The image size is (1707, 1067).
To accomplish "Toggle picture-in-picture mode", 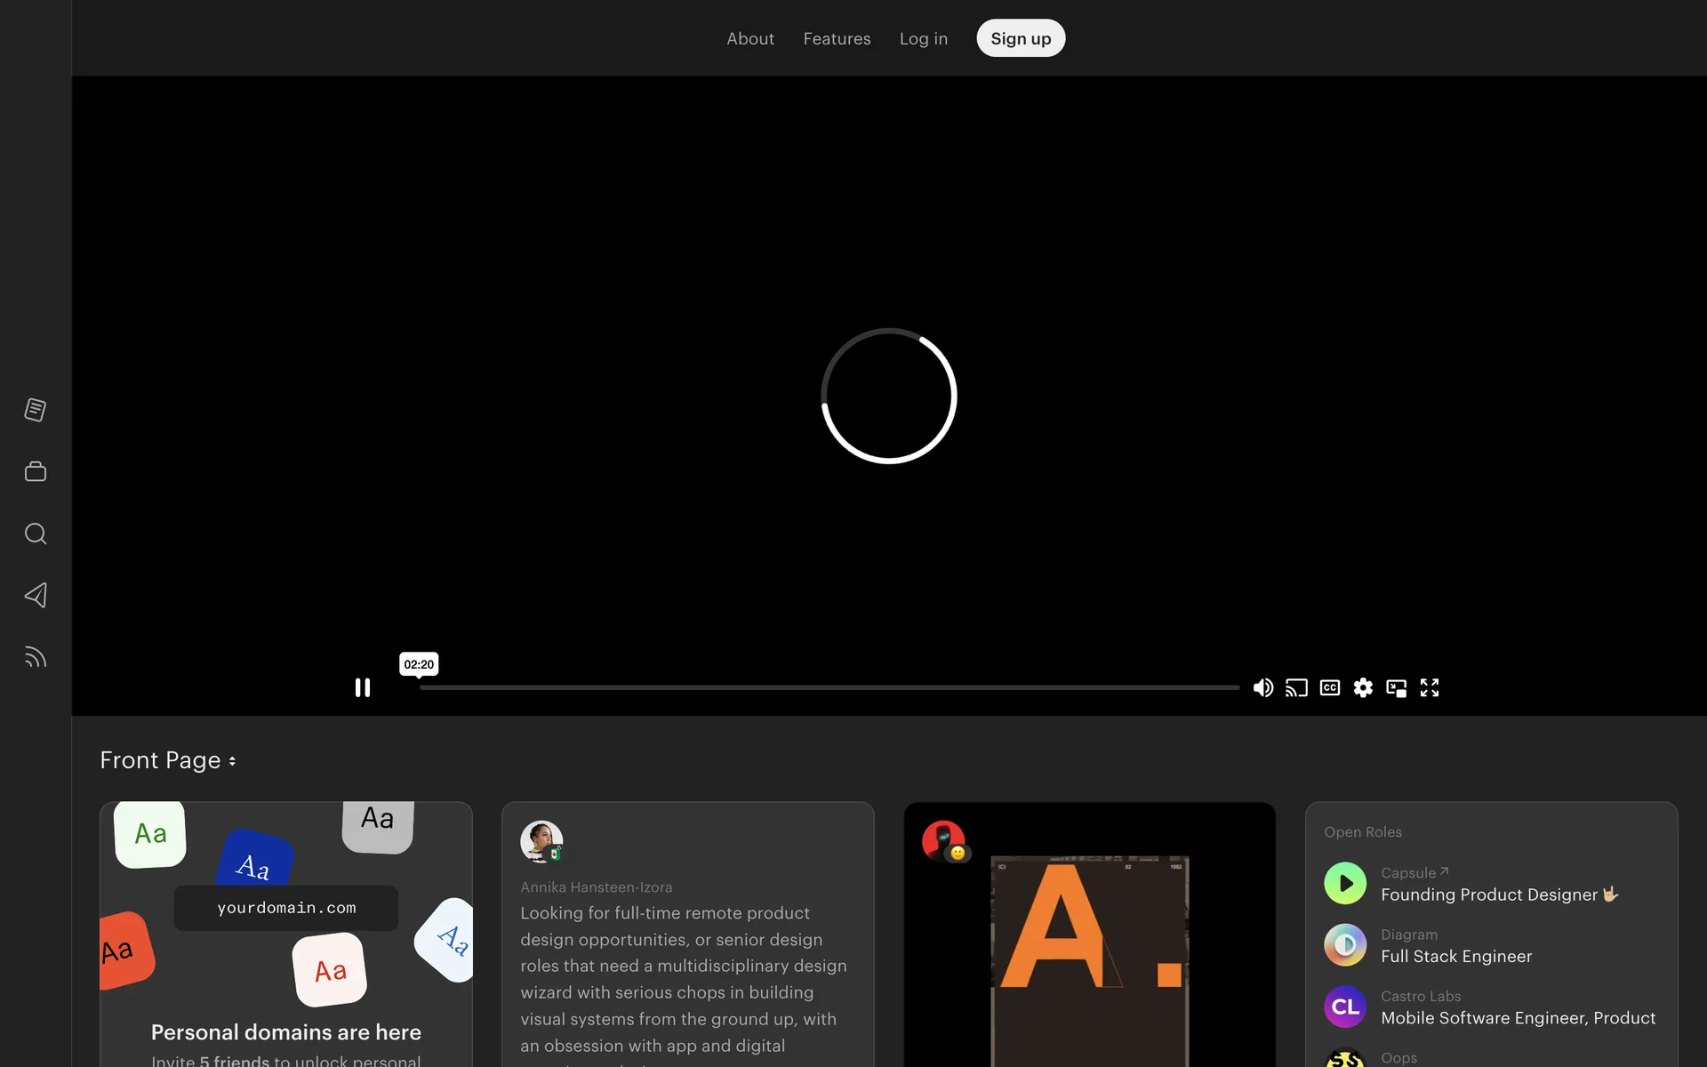I will point(1396,687).
